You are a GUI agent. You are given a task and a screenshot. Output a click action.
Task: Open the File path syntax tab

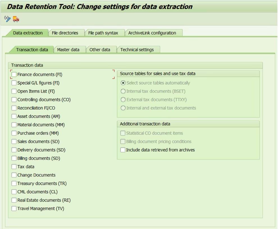point(103,33)
